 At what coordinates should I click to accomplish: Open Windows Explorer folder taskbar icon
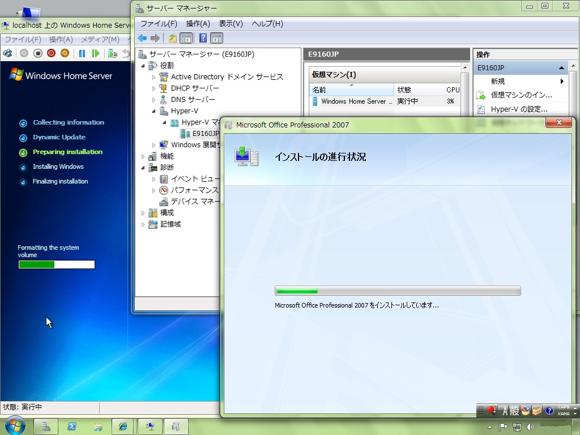pyautogui.click(x=97, y=427)
